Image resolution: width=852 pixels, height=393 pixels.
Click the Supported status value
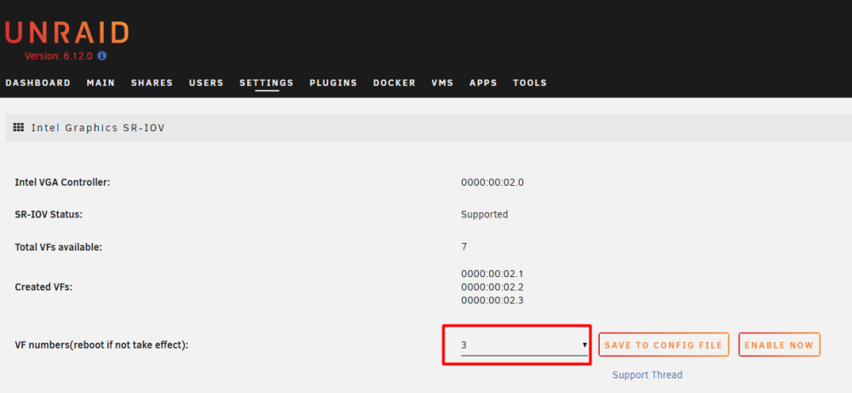(484, 215)
